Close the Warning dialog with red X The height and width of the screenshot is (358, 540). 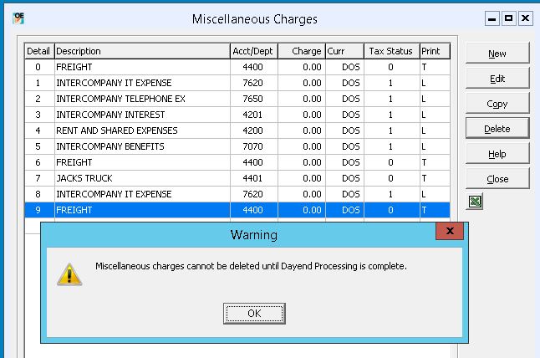click(450, 231)
